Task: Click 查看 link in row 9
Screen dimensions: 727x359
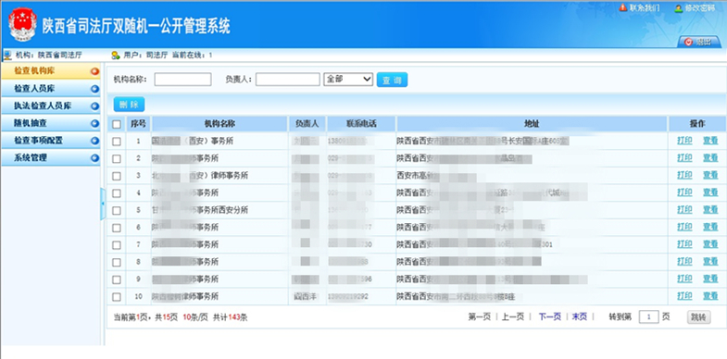Action: tap(710, 279)
